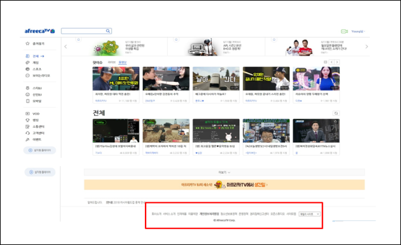
Task: Open 이벤트 item in sidebar
Action: pyautogui.click(x=33, y=140)
